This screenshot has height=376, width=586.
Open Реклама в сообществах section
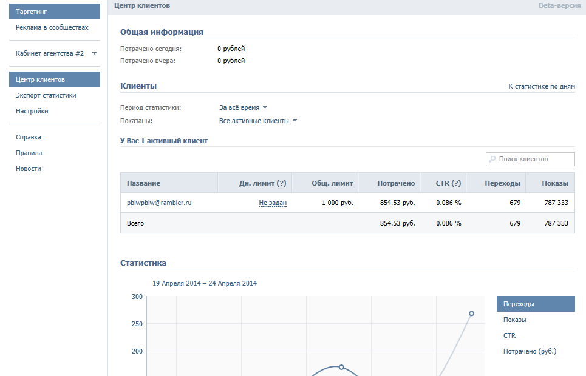[52, 27]
